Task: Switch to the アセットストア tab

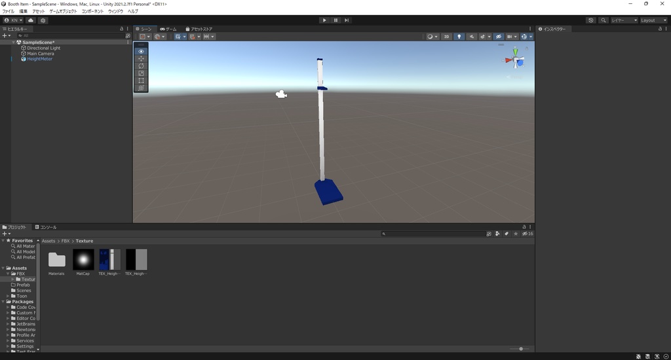Action: pos(199,29)
